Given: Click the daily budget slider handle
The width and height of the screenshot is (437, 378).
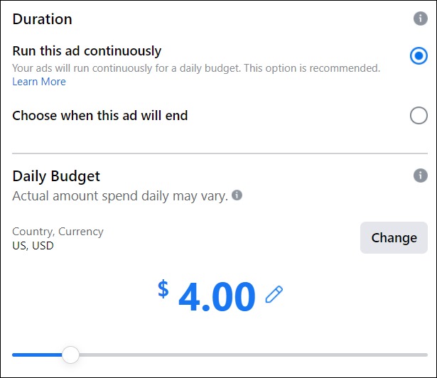Looking at the screenshot, I should click(70, 355).
